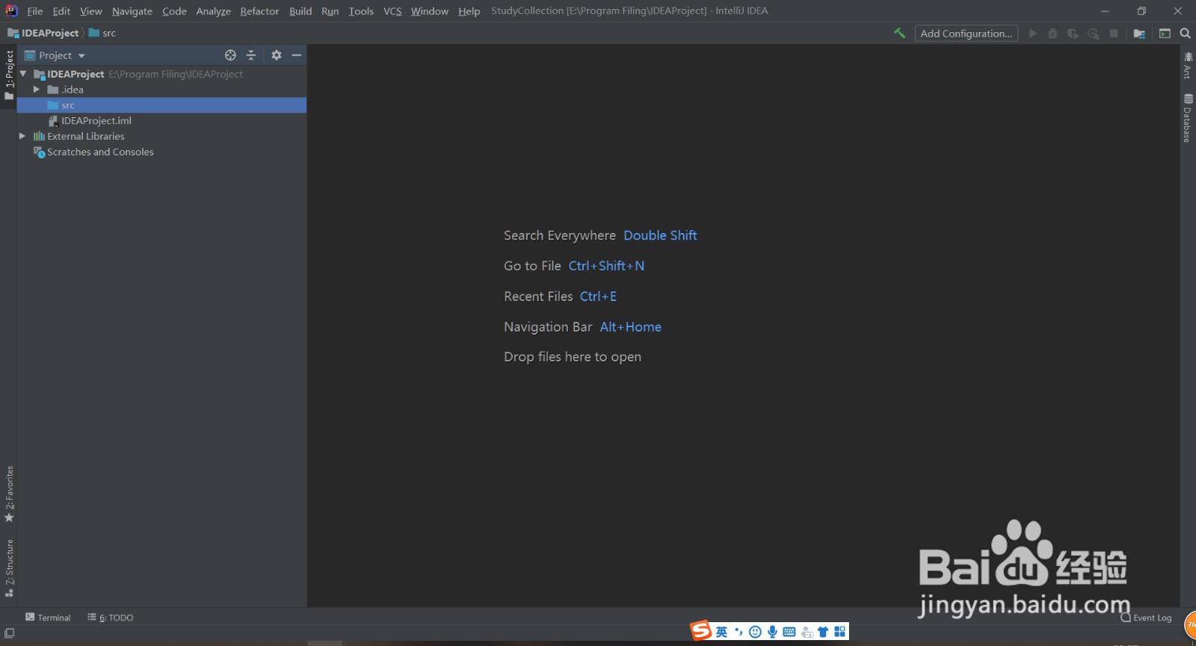Image resolution: width=1196 pixels, height=646 pixels.
Task: Open Search Everywhere magnifier icon
Action: pos(1185,34)
